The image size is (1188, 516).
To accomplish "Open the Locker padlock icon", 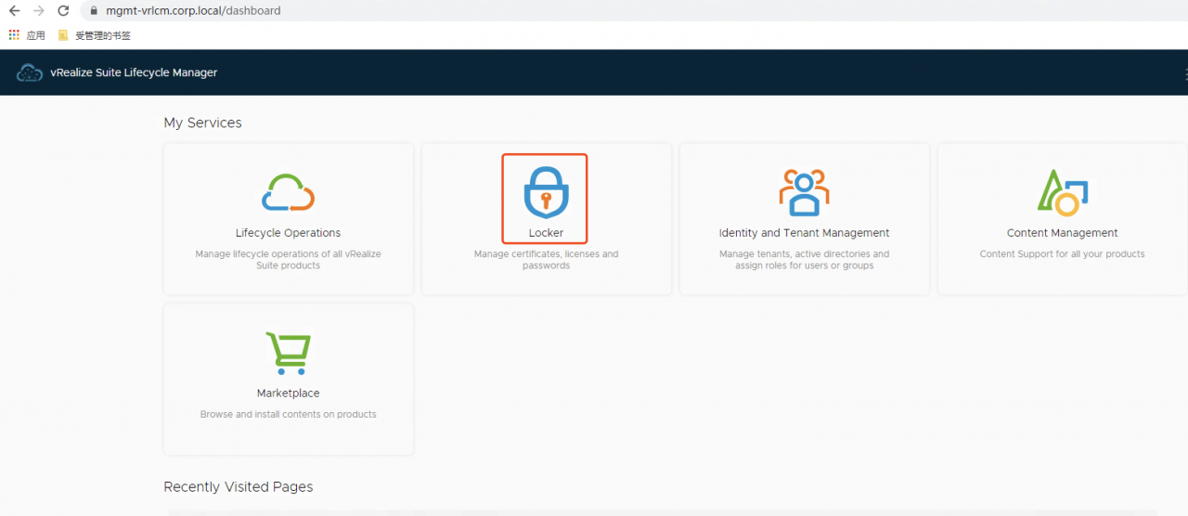I will click(x=546, y=192).
